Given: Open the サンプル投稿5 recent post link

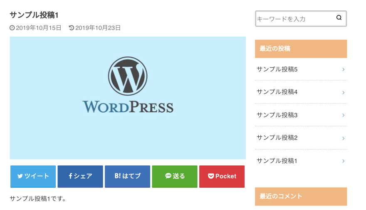Looking at the screenshot, I should tap(277, 69).
